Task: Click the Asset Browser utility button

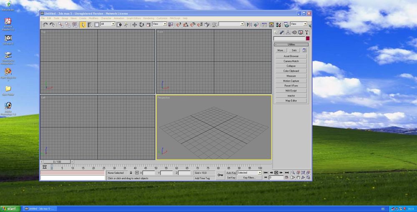Action: (291, 56)
